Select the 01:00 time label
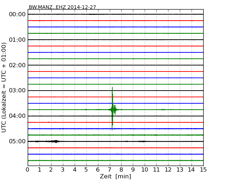This screenshot has height=184, width=231. pyautogui.click(x=17, y=40)
